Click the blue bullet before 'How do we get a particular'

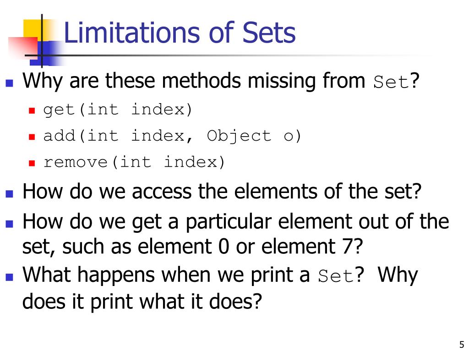point(9,224)
